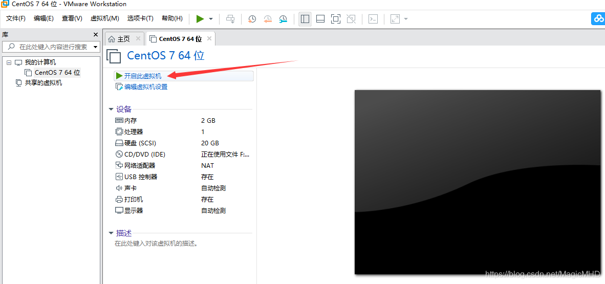This screenshot has width=605, height=284.
Task: Toggle the thumbnail bar view icon
Action: [x=320, y=19]
